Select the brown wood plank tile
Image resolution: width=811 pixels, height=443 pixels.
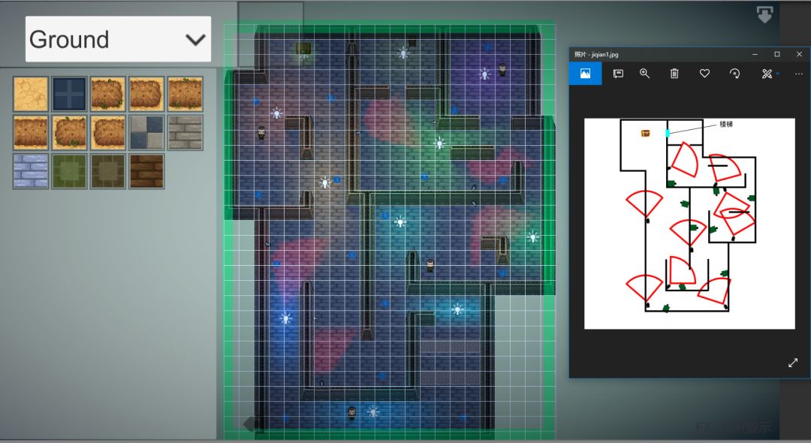click(146, 171)
